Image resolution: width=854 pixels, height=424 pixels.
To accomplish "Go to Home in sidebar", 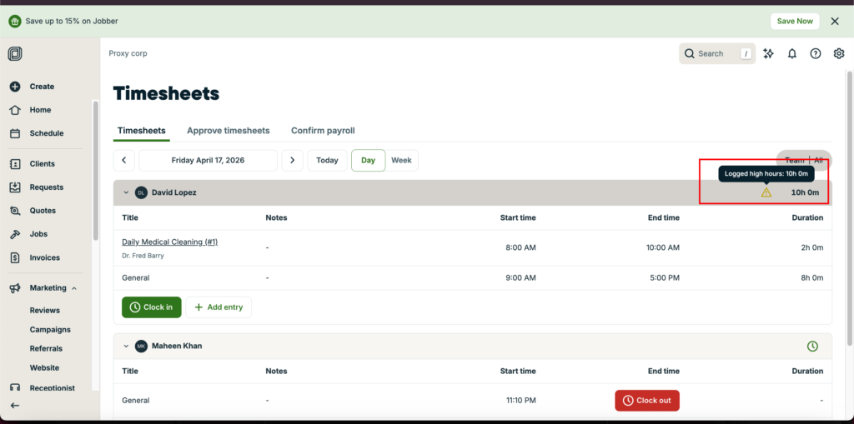I will (40, 110).
